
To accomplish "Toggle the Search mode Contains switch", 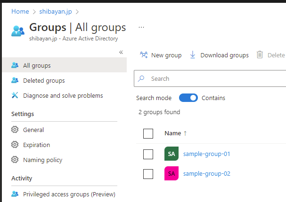I will click(188, 98).
